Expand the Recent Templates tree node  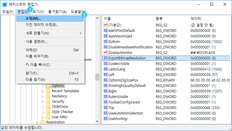click(x=43, y=91)
